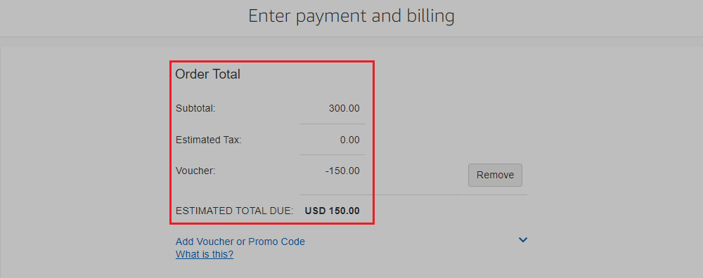Follow the What is this? link
The width and height of the screenshot is (703, 278).
pos(205,255)
